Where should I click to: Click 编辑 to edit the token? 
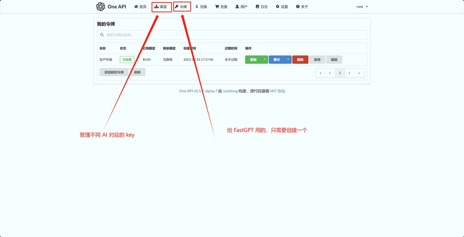coord(334,59)
